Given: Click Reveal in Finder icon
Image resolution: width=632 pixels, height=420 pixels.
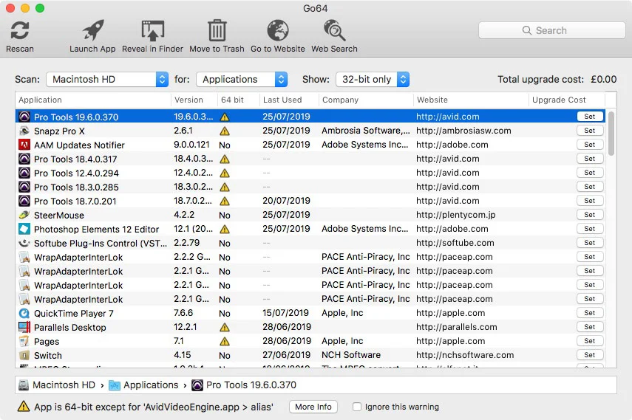Looking at the screenshot, I should coord(153,30).
